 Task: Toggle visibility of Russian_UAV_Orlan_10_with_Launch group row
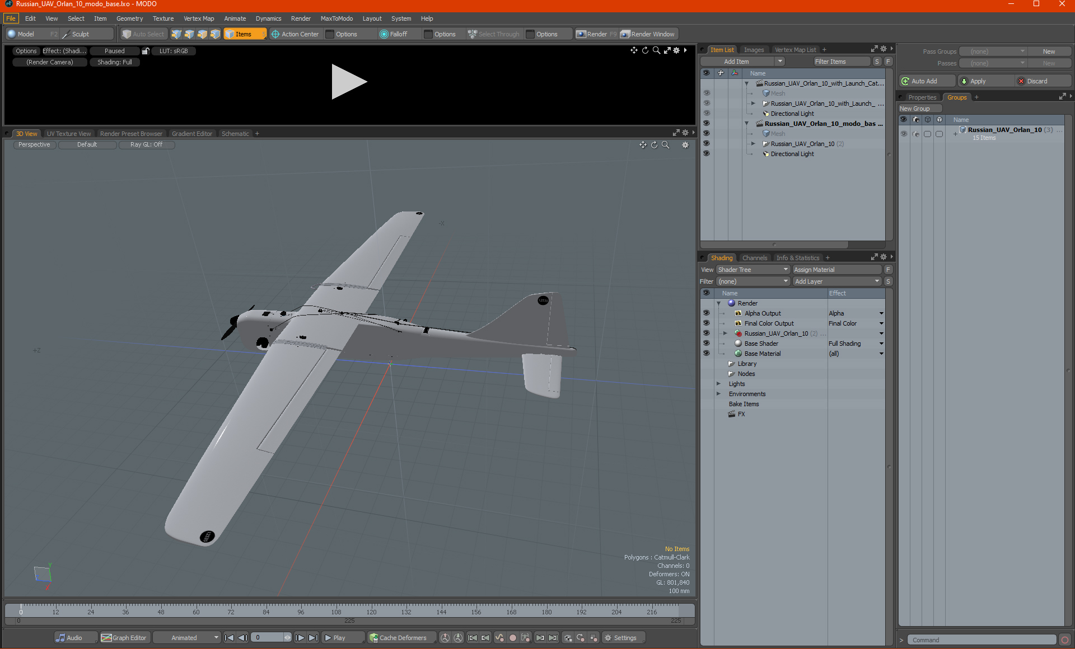click(706, 104)
